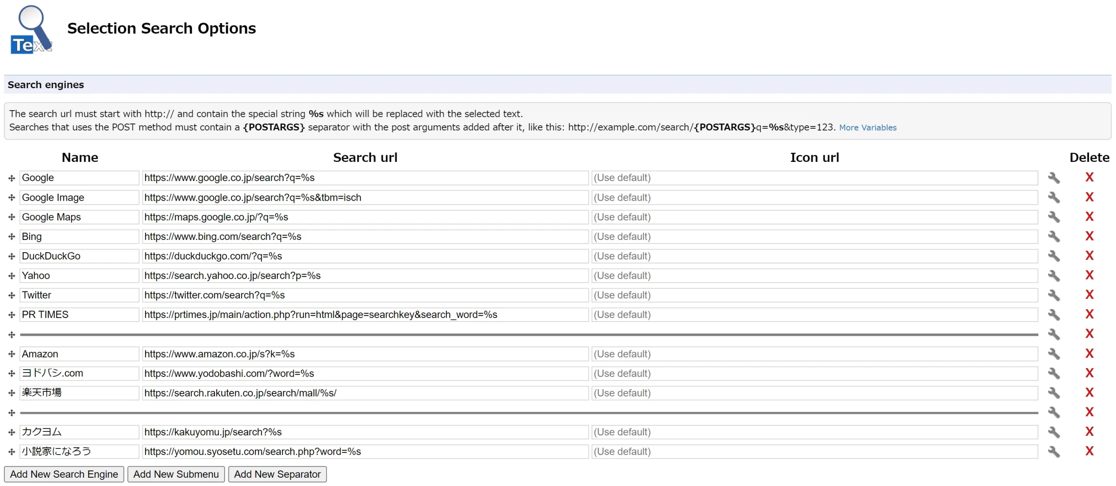Delete the 楽天市場 search engine
1116x486 pixels.
point(1089,393)
